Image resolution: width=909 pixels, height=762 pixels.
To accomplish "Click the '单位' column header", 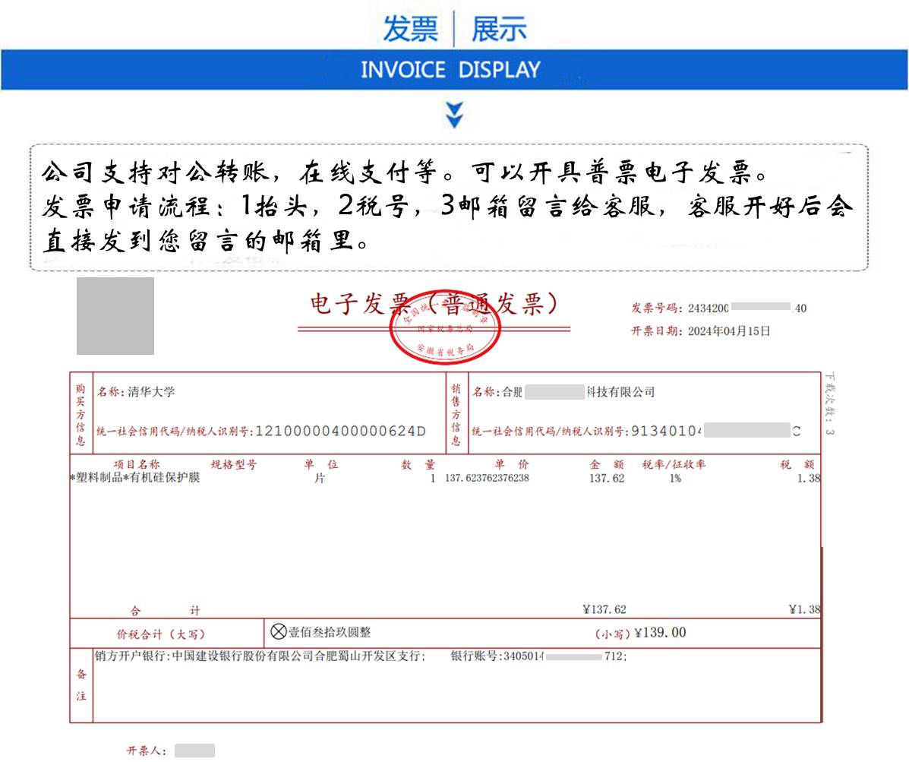I will coord(320,464).
